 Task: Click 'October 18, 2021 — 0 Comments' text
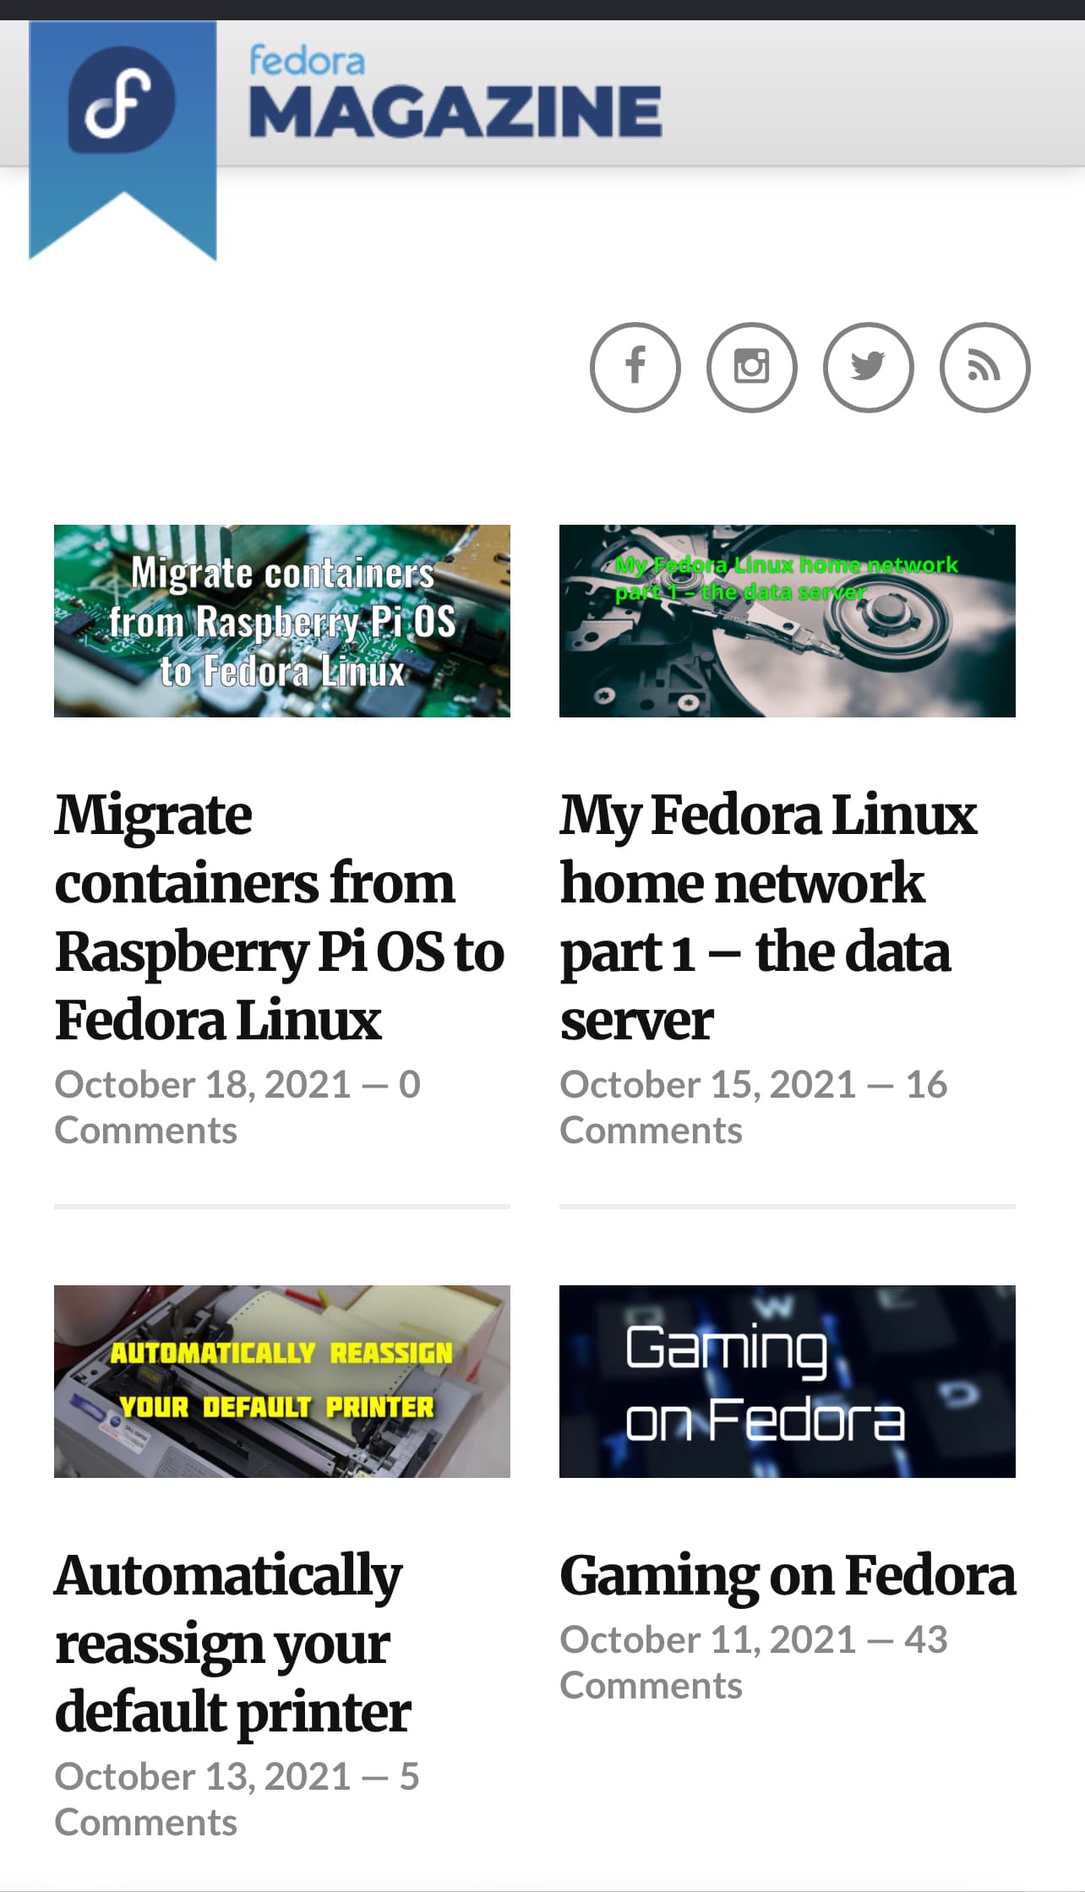point(237,1107)
